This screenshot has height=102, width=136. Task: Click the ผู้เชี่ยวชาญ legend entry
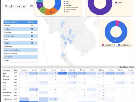(x=68, y=6)
